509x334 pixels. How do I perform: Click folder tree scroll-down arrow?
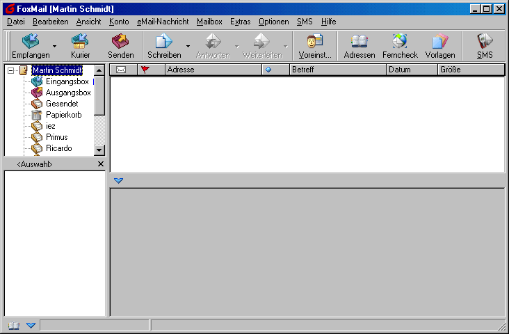coord(99,150)
